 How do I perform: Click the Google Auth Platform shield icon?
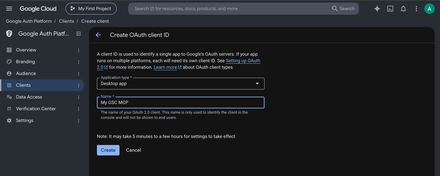9,34
